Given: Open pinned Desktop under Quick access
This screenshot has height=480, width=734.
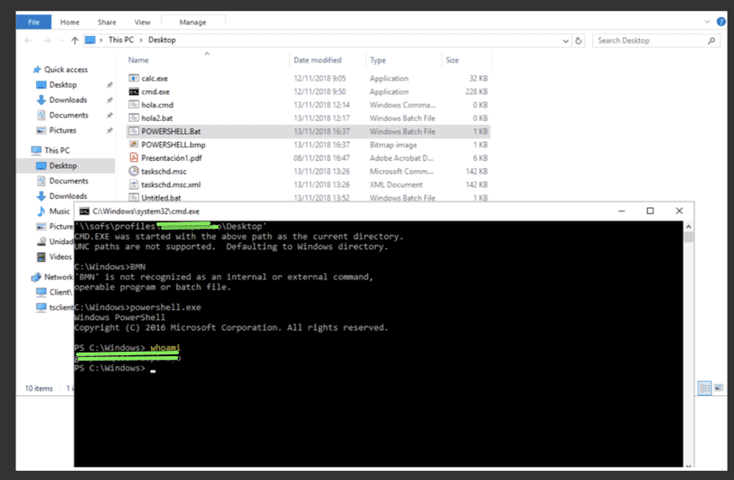Looking at the screenshot, I should click(x=62, y=85).
